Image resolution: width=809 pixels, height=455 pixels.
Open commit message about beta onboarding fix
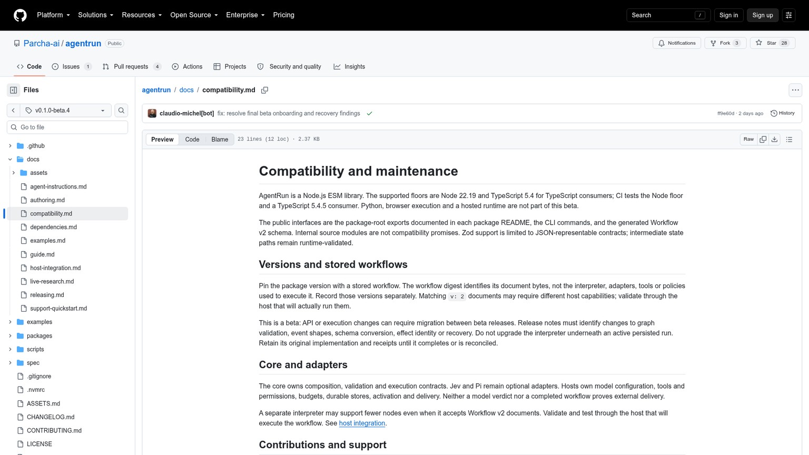point(289,114)
